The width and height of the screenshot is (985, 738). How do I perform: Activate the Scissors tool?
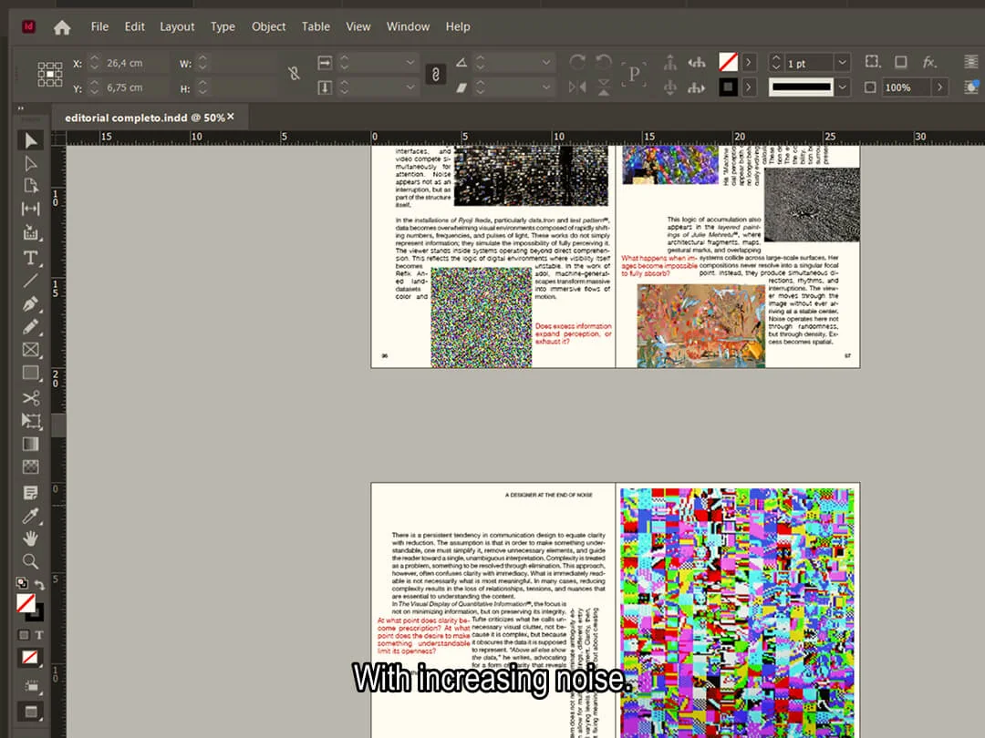pos(30,398)
